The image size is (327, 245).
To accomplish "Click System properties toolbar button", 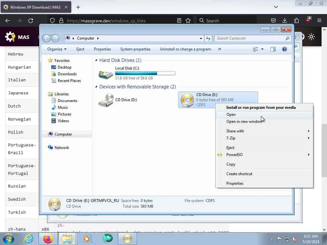I will coord(135,49).
